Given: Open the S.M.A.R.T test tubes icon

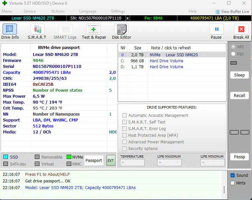Looking at the screenshot, I should 37,29.
